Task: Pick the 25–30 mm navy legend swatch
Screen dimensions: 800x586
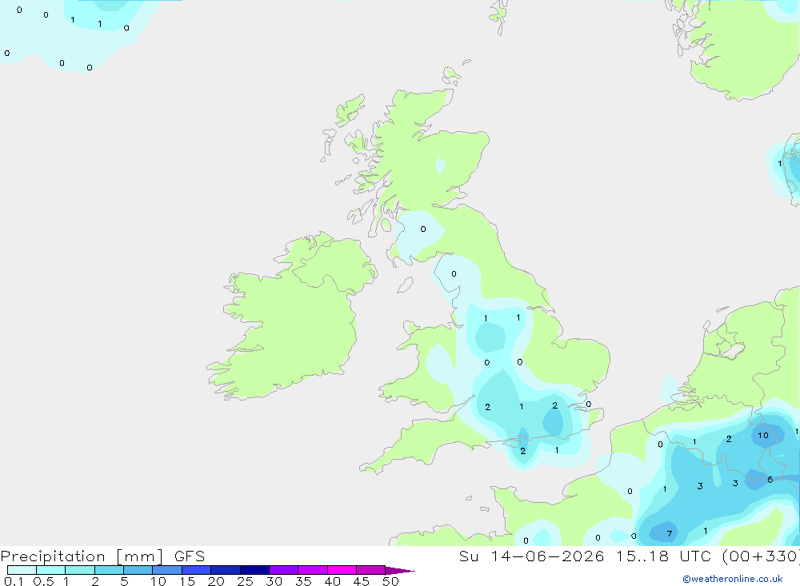Action: click(254, 570)
